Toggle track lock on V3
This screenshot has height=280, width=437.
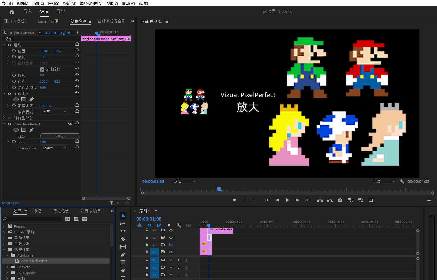(147, 237)
